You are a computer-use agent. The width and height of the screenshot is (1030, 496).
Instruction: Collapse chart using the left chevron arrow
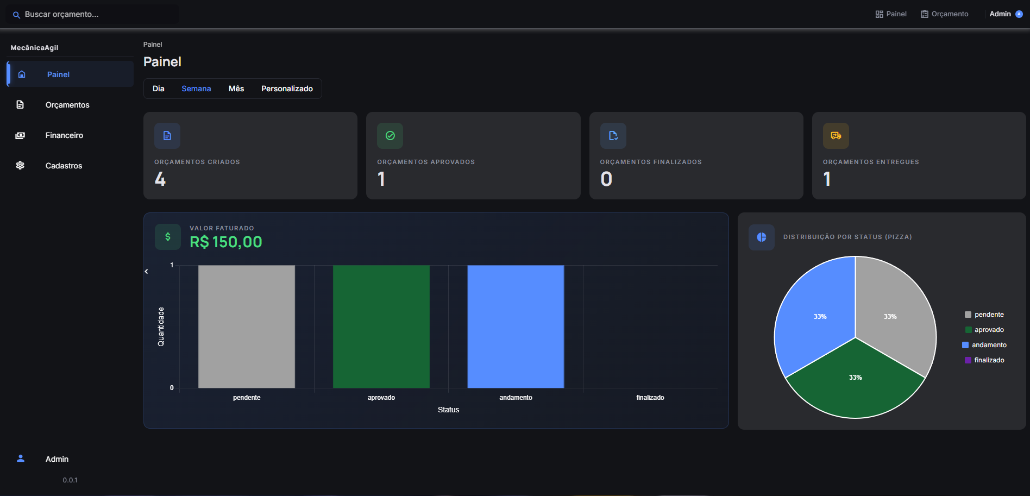coord(147,271)
